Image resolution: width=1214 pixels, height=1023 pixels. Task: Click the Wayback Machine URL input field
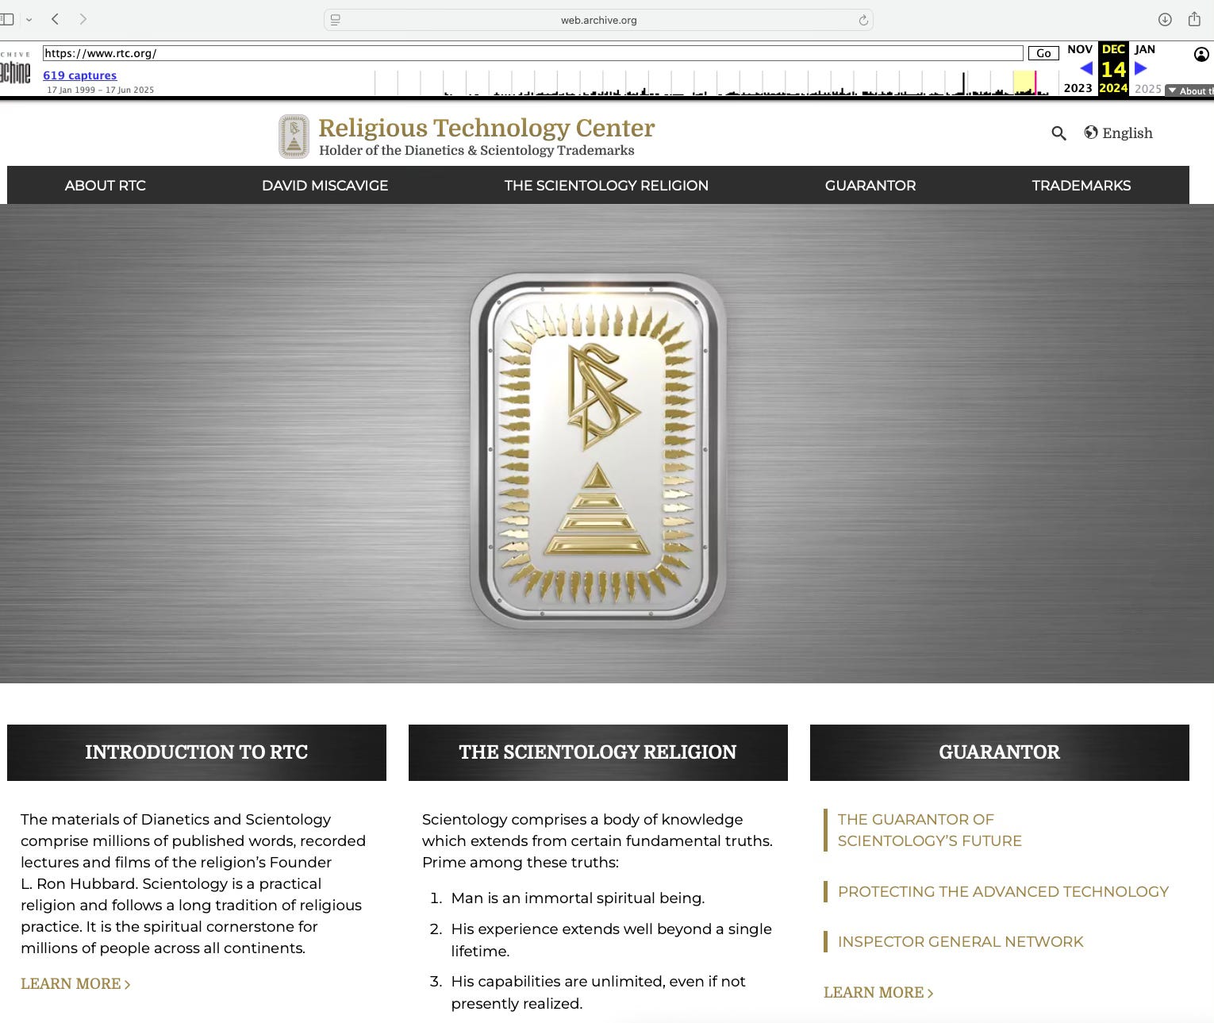532,53
